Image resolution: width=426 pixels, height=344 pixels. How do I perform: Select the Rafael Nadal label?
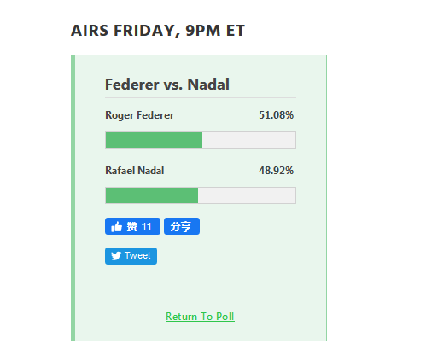click(135, 171)
